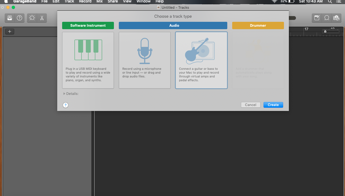
Task: Adjust the horizontal zoom slider
Action: click(325, 31)
